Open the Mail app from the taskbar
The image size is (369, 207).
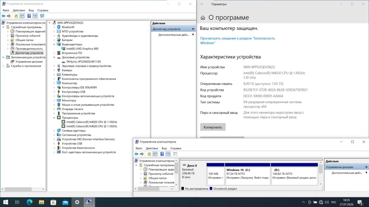[x=65, y=202]
